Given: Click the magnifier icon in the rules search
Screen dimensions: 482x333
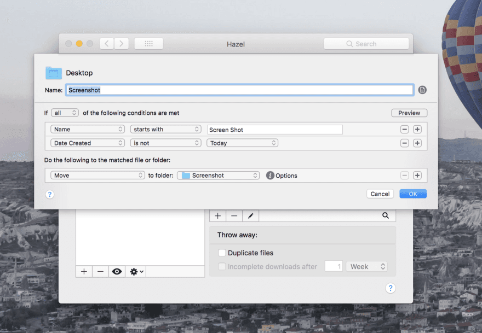Looking at the screenshot, I should pos(386,216).
